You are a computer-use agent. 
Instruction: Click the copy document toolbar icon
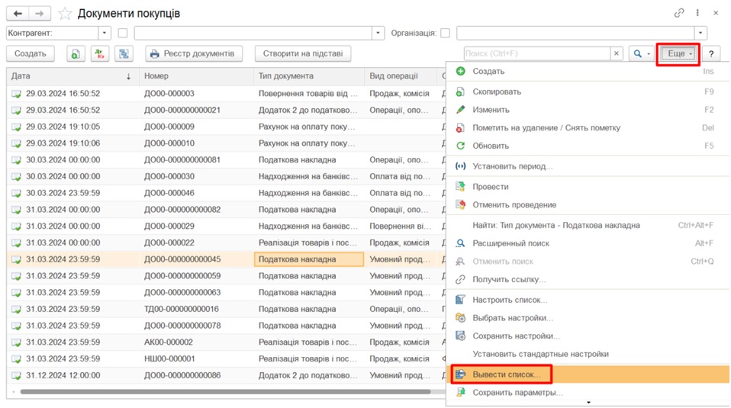pyautogui.click(x=76, y=53)
